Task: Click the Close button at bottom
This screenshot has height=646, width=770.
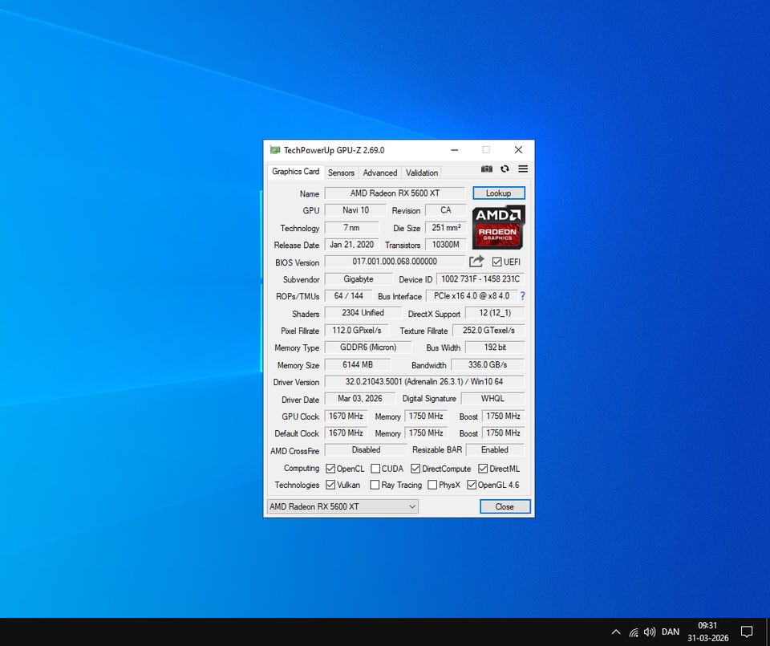Action: coord(505,506)
